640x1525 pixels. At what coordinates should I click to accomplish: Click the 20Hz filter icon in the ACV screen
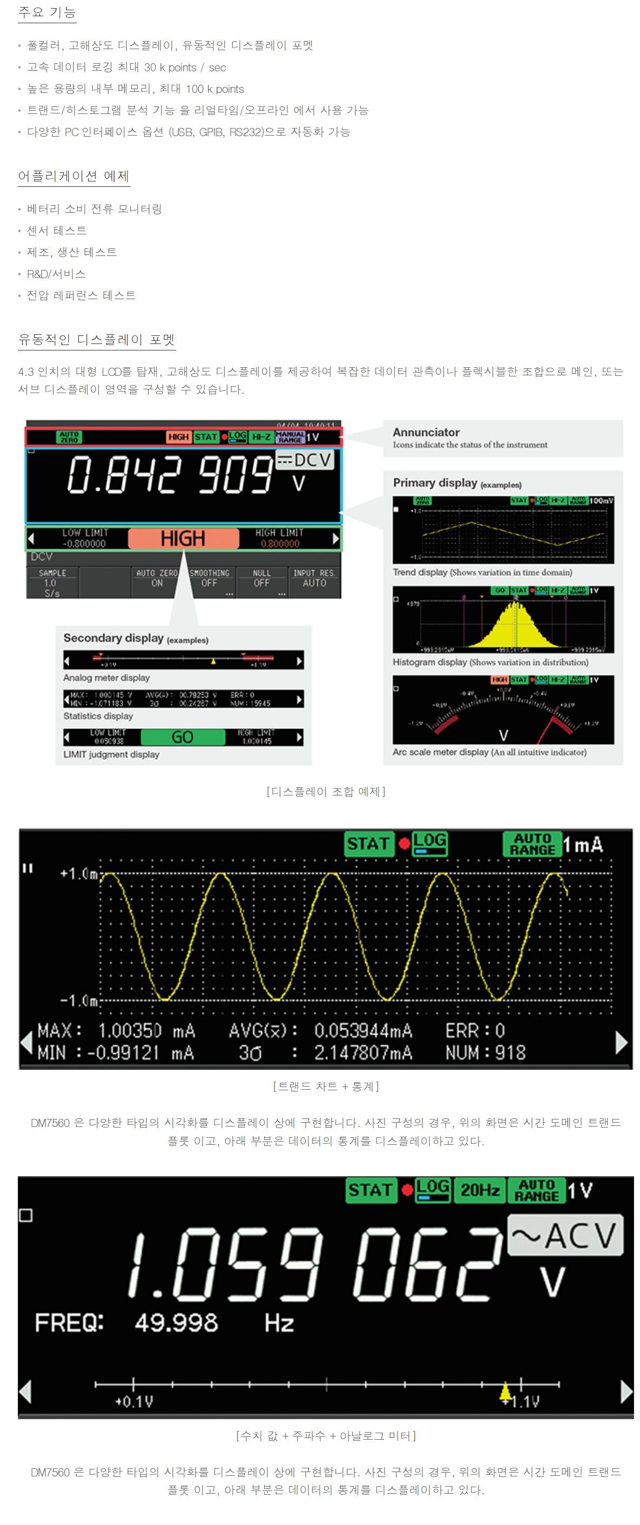(480, 1190)
